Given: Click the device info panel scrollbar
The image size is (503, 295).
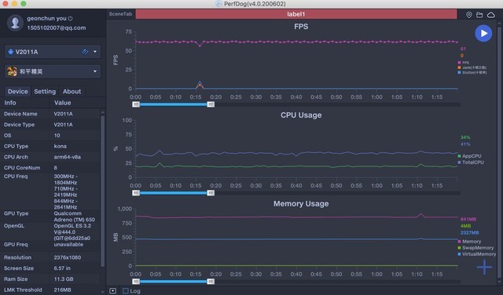Looking at the screenshot, I should pyautogui.click(x=103, y=191).
